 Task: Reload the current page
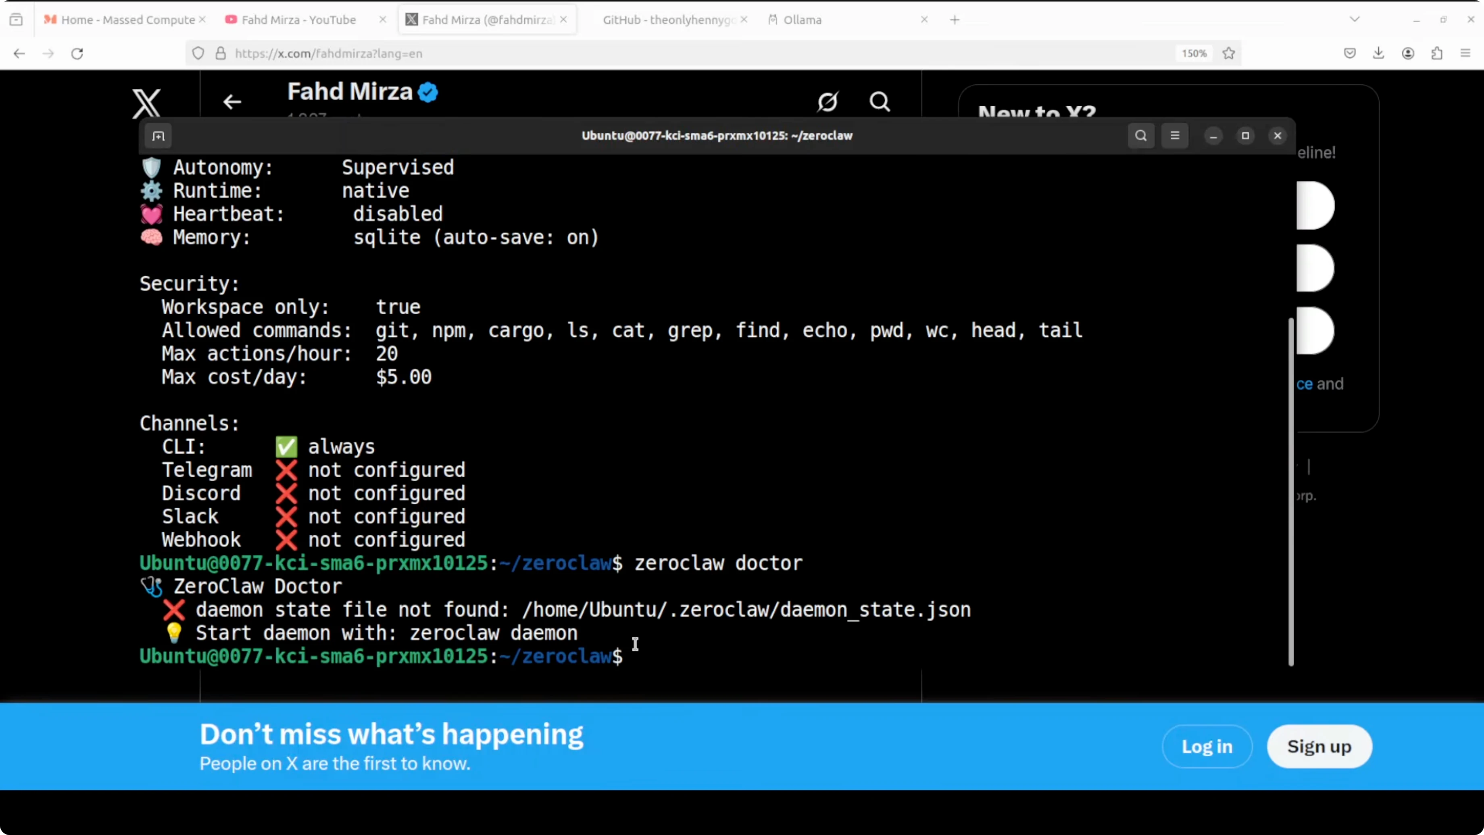click(77, 54)
